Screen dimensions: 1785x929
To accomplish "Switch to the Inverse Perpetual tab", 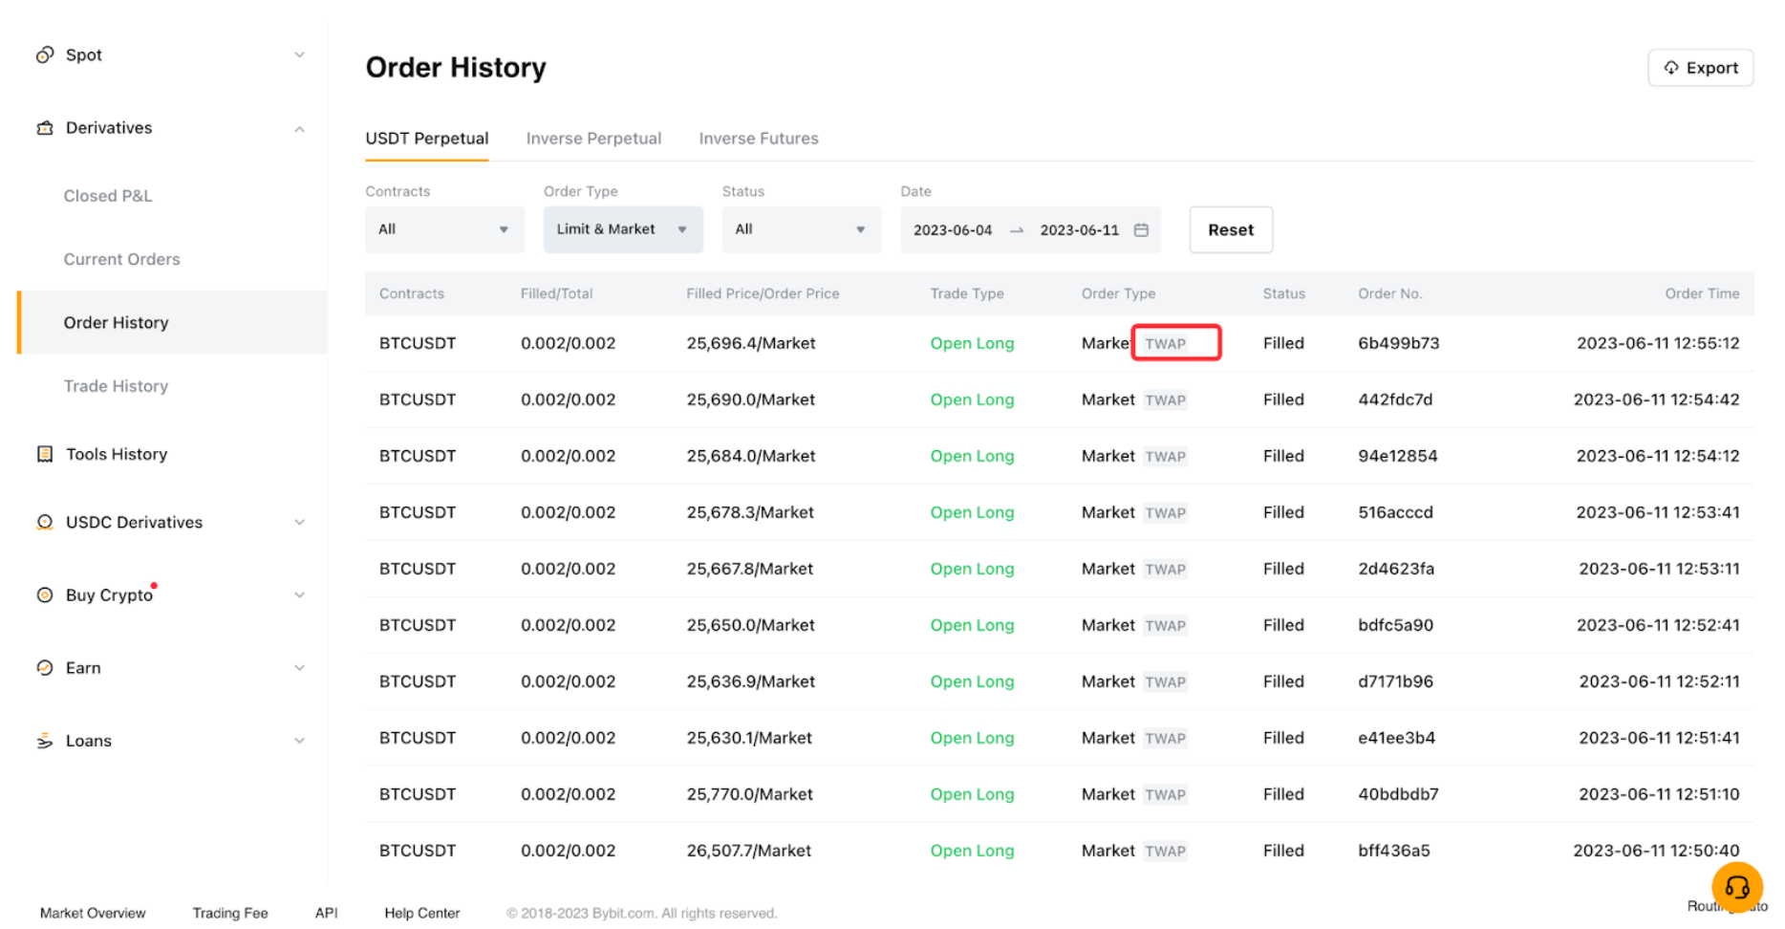I will 593,139.
